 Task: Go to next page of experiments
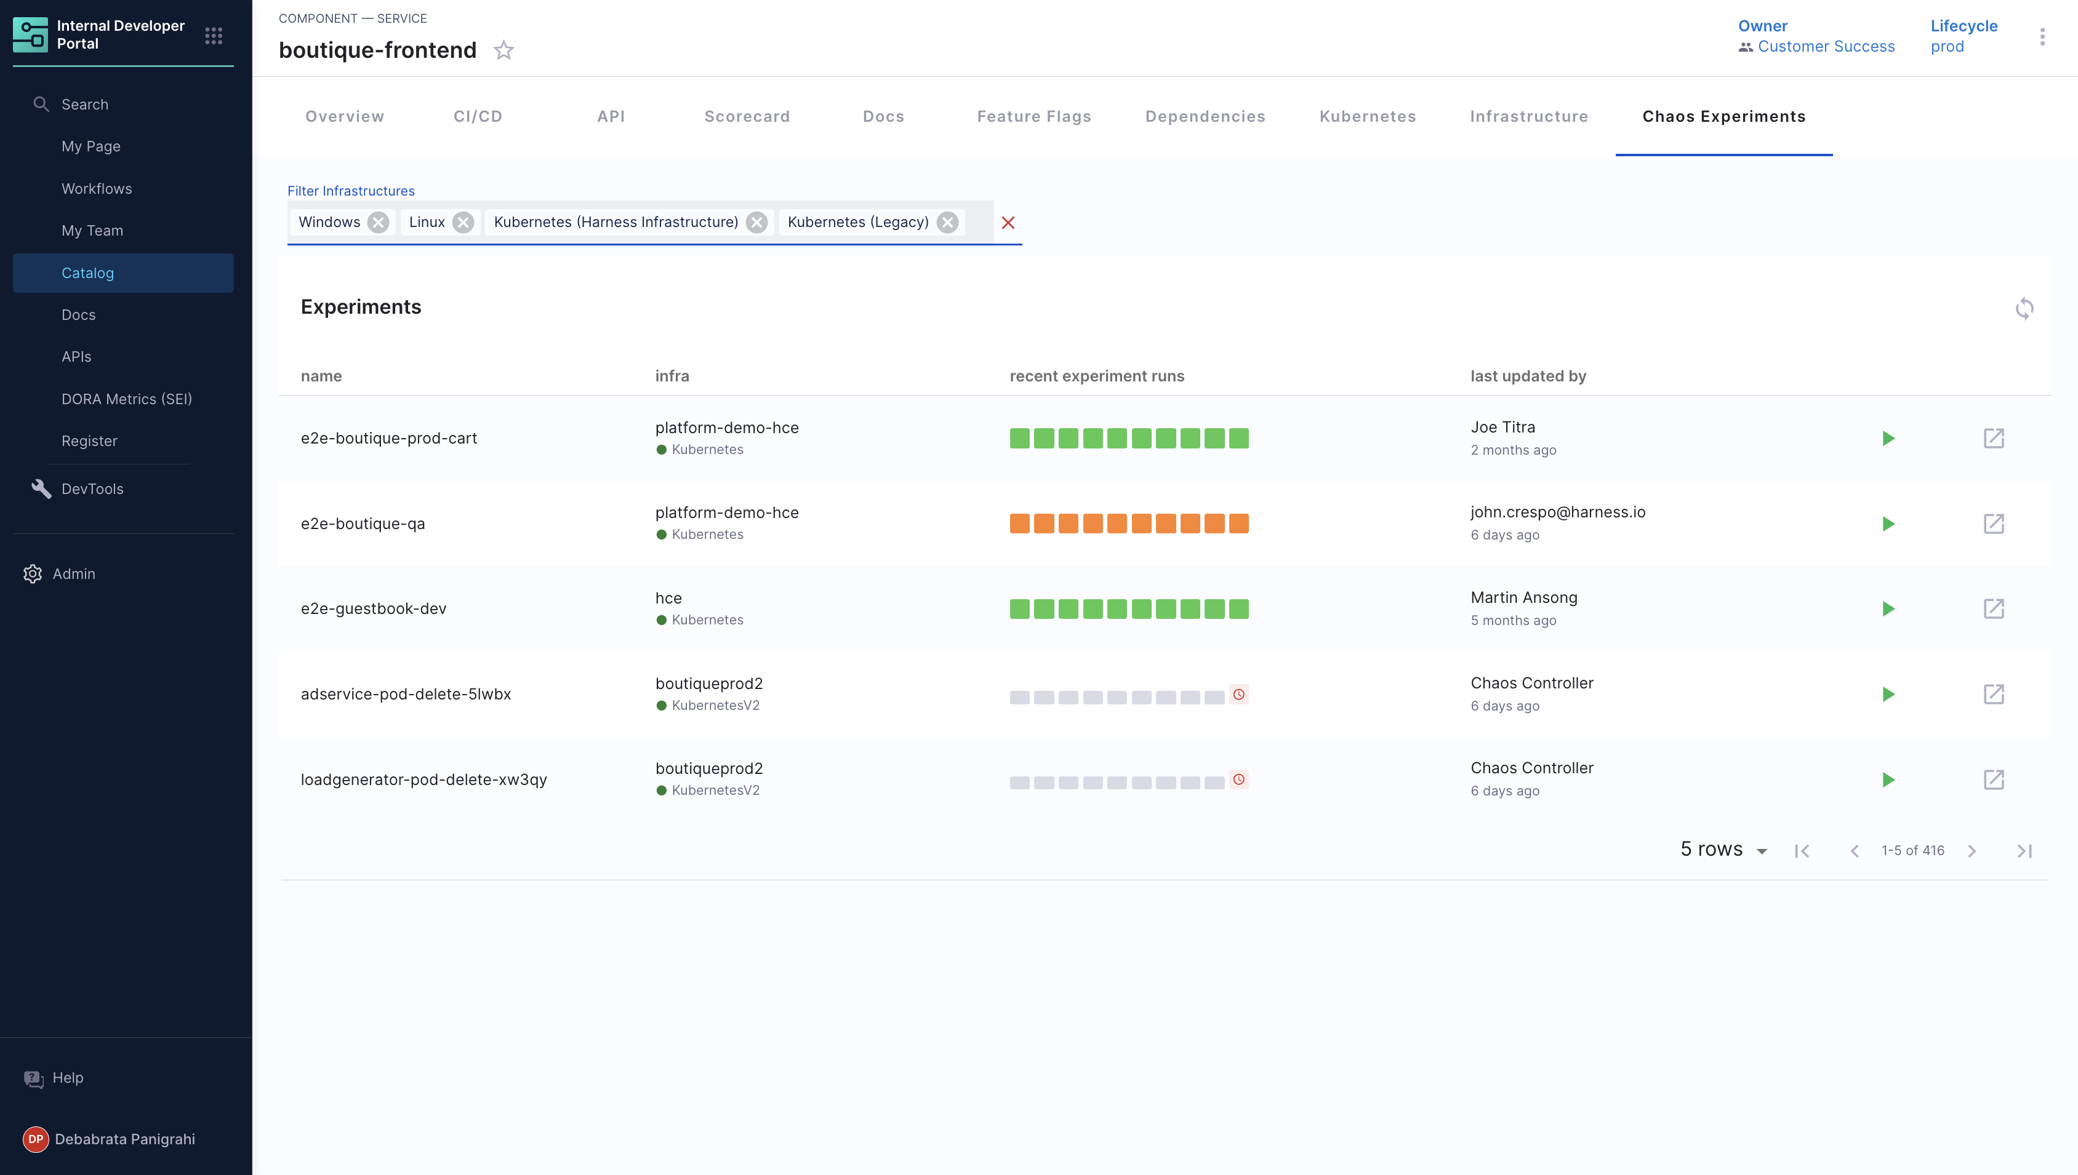pyautogui.click(x=1972, y=851)
